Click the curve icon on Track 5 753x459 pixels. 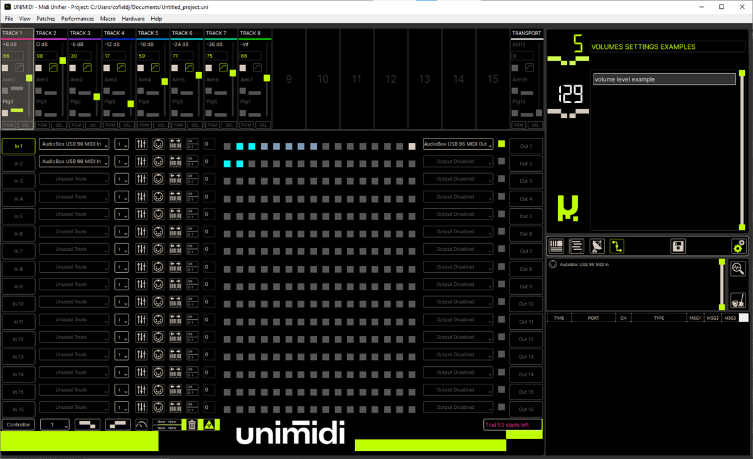coord(156,68)
